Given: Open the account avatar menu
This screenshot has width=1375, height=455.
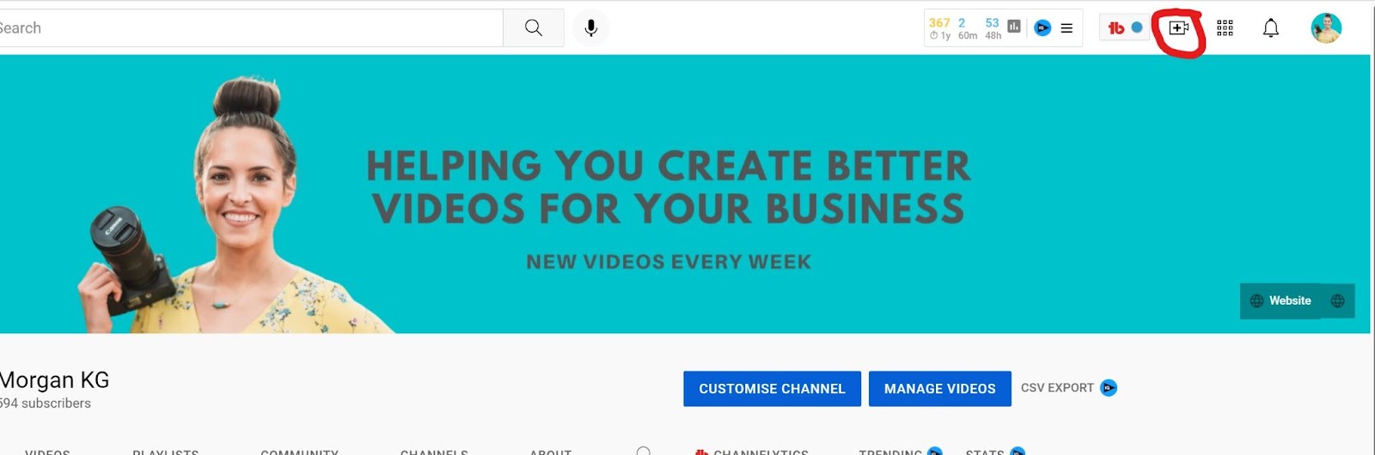Looking at the screenshot, I should coord(1326,28).
